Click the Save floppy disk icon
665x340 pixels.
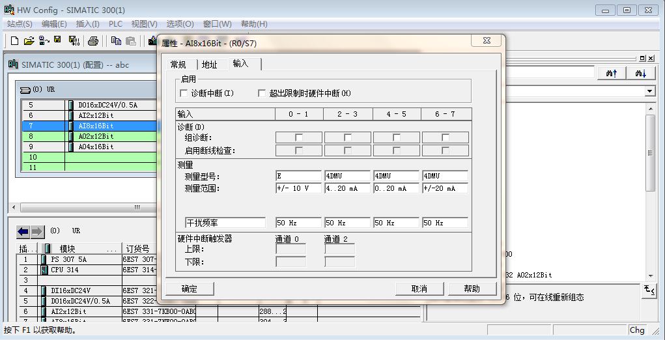pyautogui.click(x=58, y=41)
